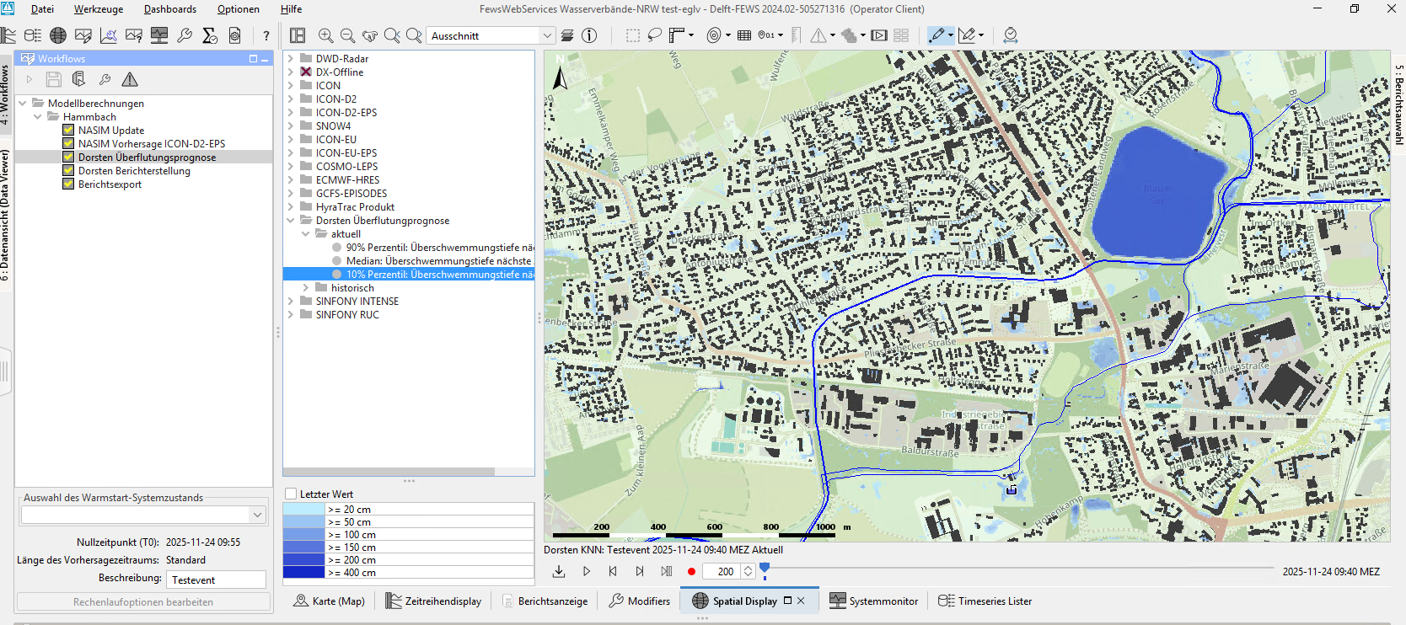Click the zoom in magnifier icon
Screen dimensions: 1406x625
pos(326,35)
